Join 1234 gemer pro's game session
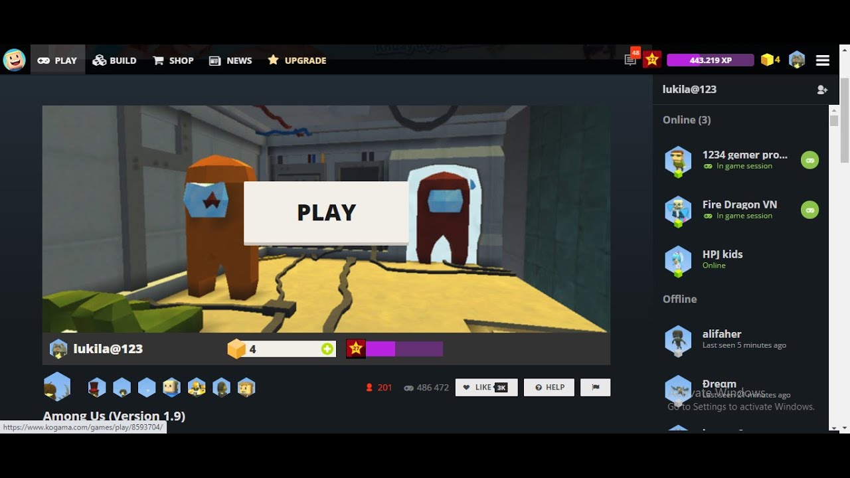The width and height of the screenshot is (850, 478). point(809,160)
